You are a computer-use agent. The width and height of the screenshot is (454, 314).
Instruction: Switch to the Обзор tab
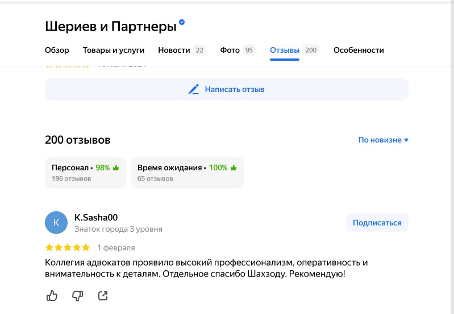coord(57,50)
